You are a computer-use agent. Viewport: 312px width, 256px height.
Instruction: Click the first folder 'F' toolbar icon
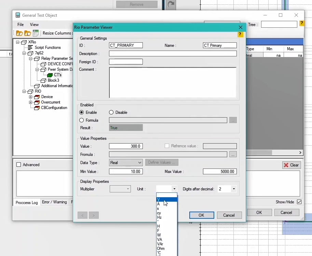pyautogui.click(x=19, y=33)
